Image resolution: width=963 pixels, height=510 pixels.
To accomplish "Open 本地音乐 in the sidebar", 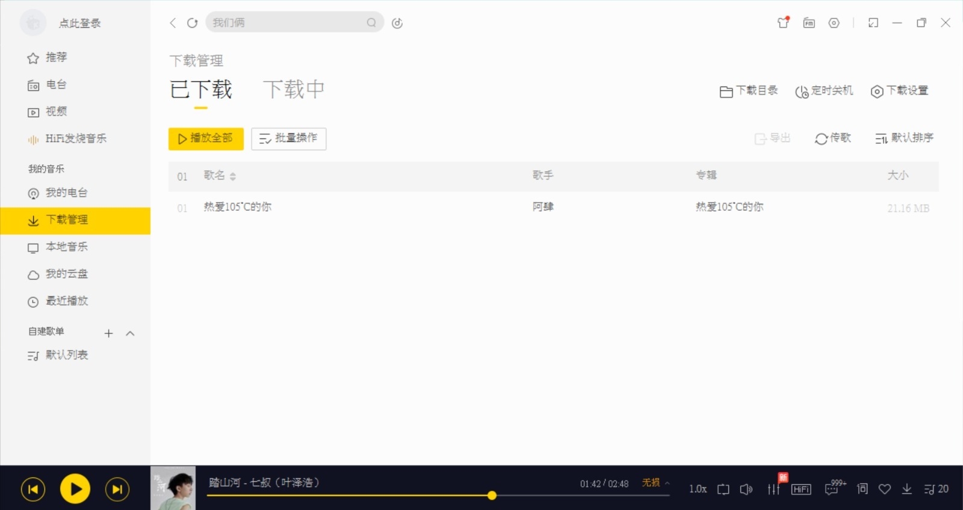I will coord(66,247).
